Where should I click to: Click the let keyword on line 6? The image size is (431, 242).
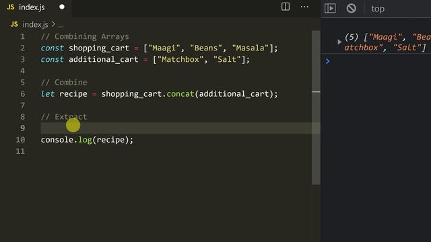point(48,94)
